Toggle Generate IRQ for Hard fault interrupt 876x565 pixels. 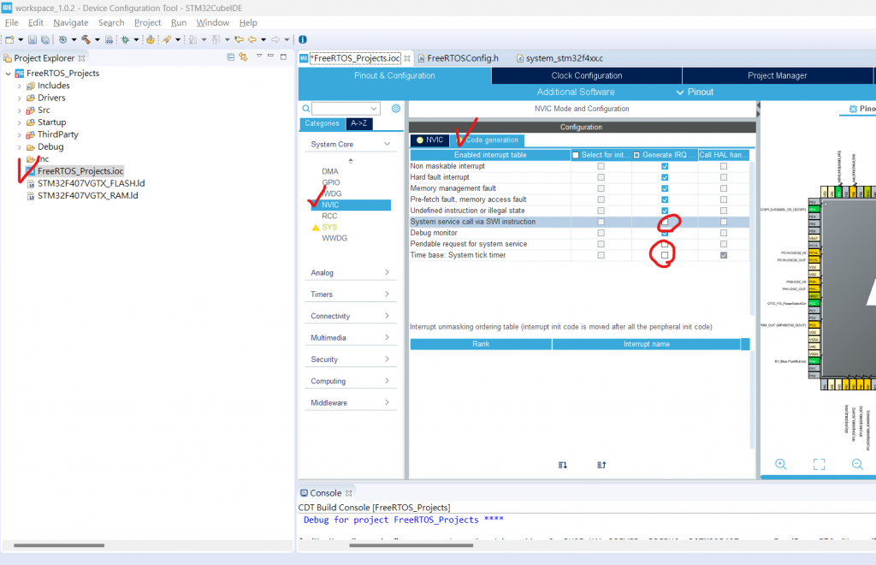pyautogui.click(x=665, y=177)
